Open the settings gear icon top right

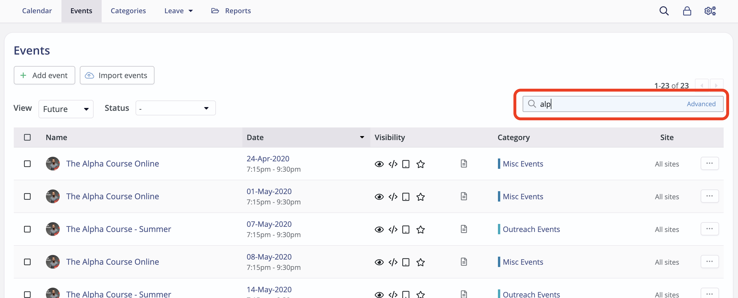click(x=710, y=11)
